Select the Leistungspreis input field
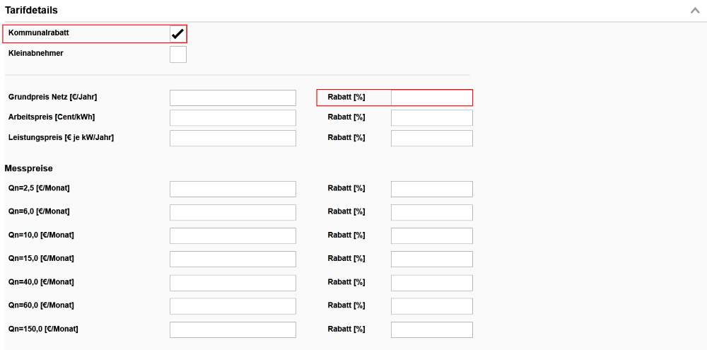Screen dimensions: 707x350 pos(233,138)
